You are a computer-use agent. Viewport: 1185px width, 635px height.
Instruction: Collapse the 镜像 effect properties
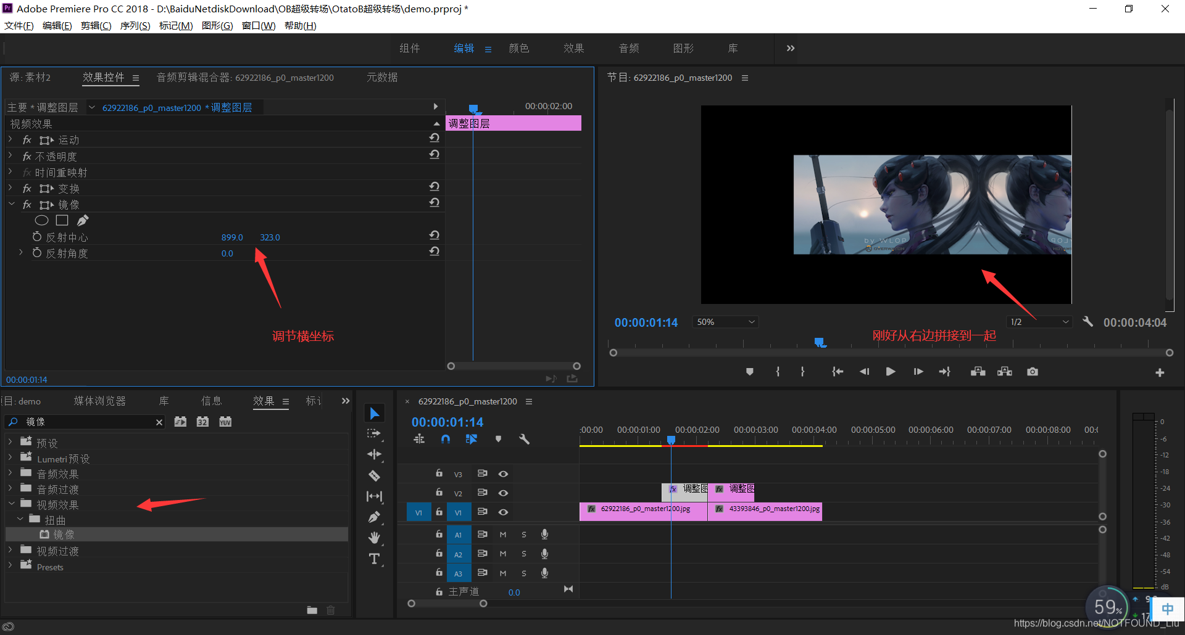(11, 204)
